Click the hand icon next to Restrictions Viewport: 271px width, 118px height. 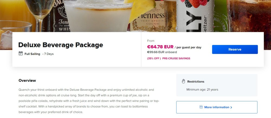pyautogui.click(x=183, y=81)
